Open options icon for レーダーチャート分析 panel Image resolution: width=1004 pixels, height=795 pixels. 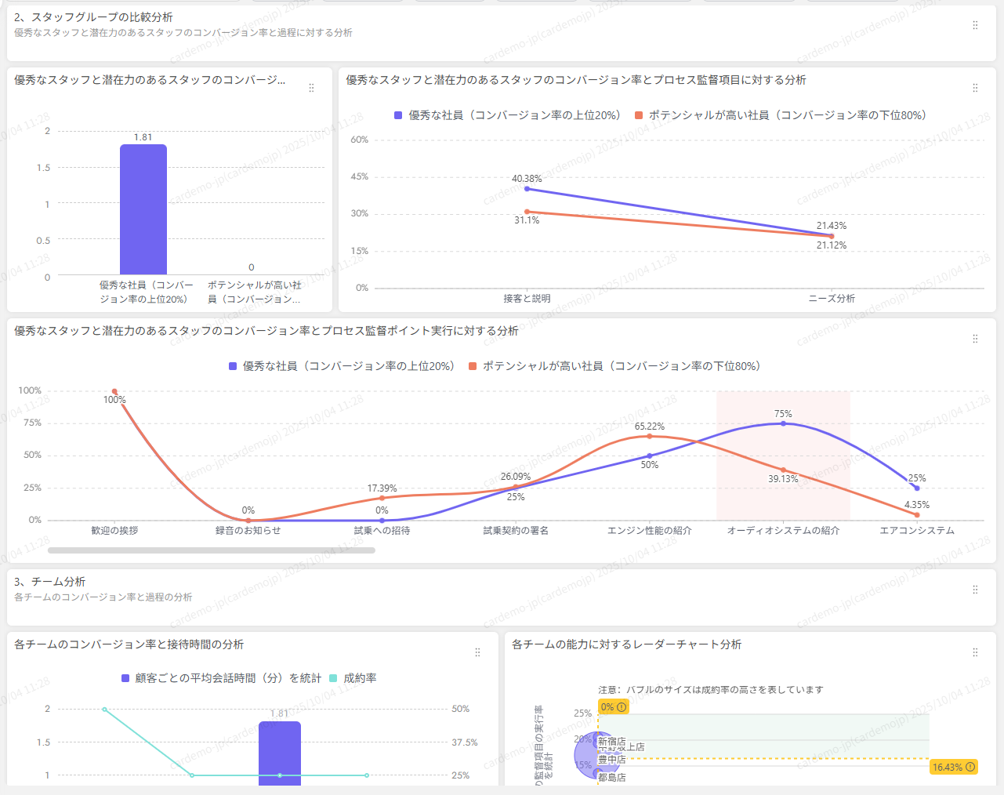tap(975, 652)
